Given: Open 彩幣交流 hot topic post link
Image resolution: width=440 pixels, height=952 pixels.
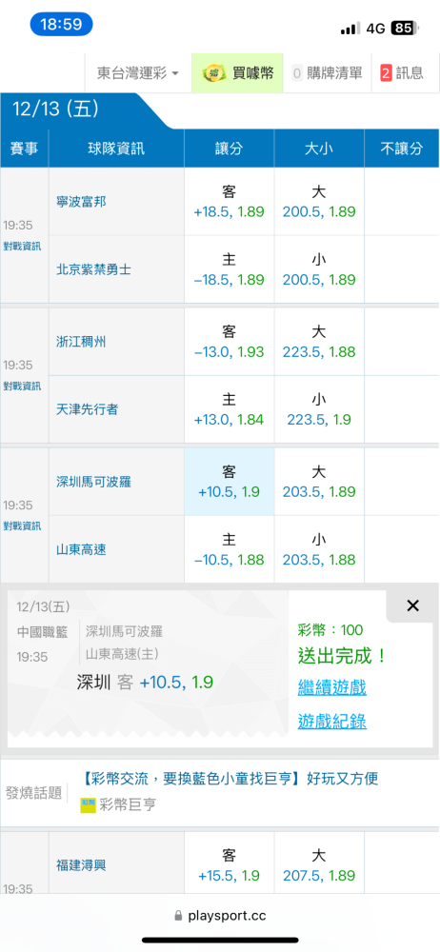Looking at the screenshot, I should pyautogui.click(x=234, y=779).
